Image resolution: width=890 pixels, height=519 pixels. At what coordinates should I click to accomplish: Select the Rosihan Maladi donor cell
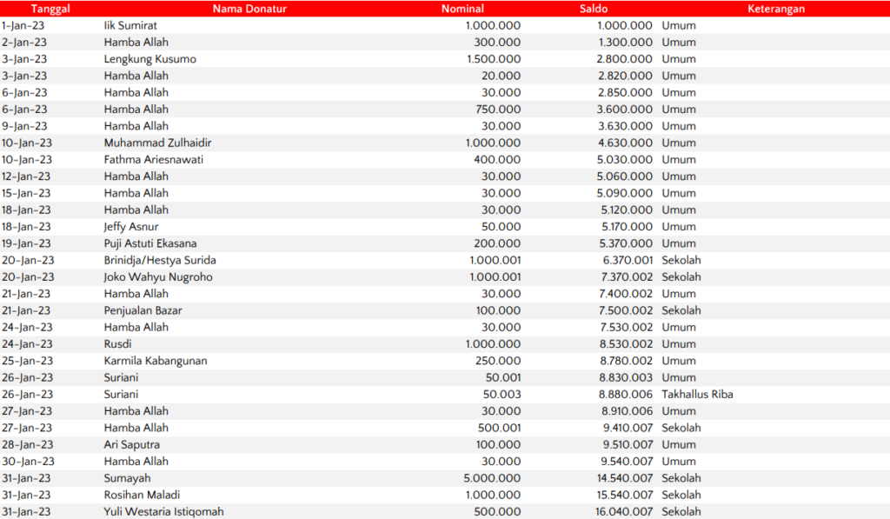(x=142, y=495)
